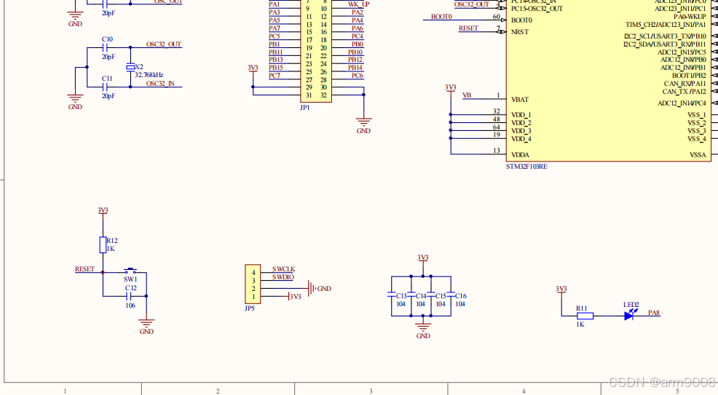Image resolution: width=718 pixels, height=395 pixels.
Task: Click the VDD_3 pin name on MCU
Action: click(521, 131)
